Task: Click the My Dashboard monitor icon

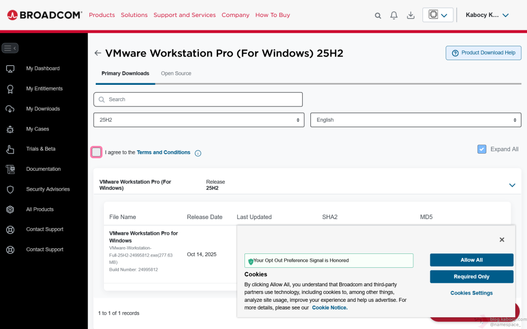Action: tap(10, 69)
